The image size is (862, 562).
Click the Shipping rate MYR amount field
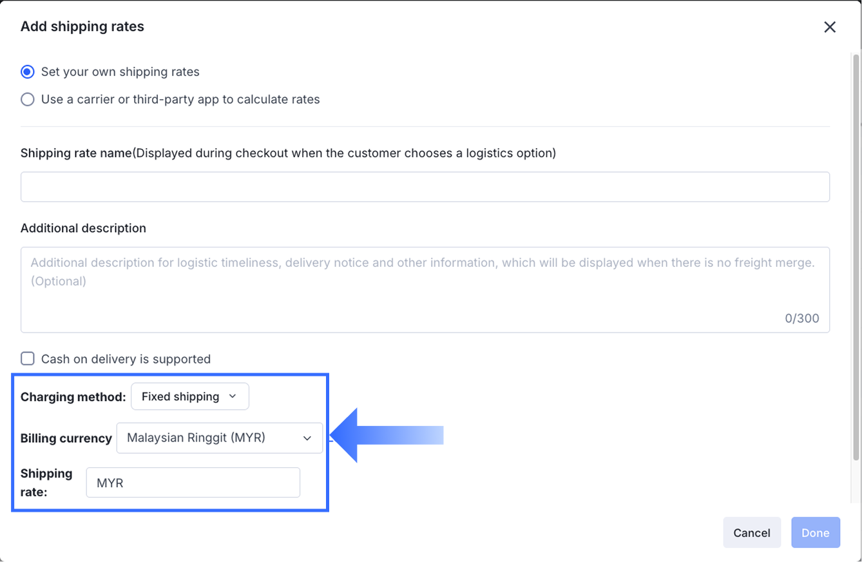[193, 483]
